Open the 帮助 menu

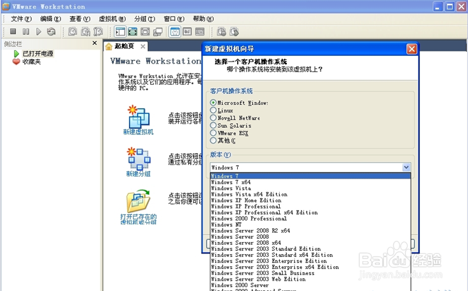203,19
